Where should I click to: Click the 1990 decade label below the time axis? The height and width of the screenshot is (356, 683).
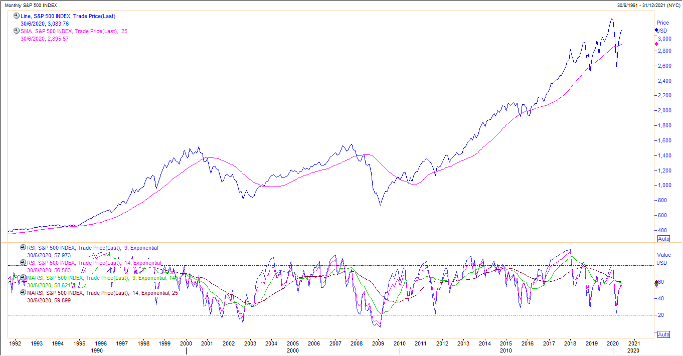96,350
